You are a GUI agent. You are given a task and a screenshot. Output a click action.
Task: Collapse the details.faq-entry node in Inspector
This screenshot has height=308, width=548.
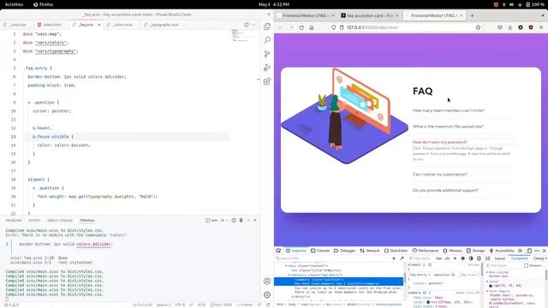[289, 275]
